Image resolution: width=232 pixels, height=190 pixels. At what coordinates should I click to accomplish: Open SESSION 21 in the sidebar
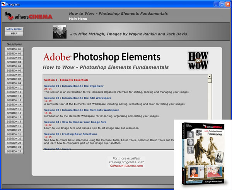pyautogui.click(x=14, y=134)
